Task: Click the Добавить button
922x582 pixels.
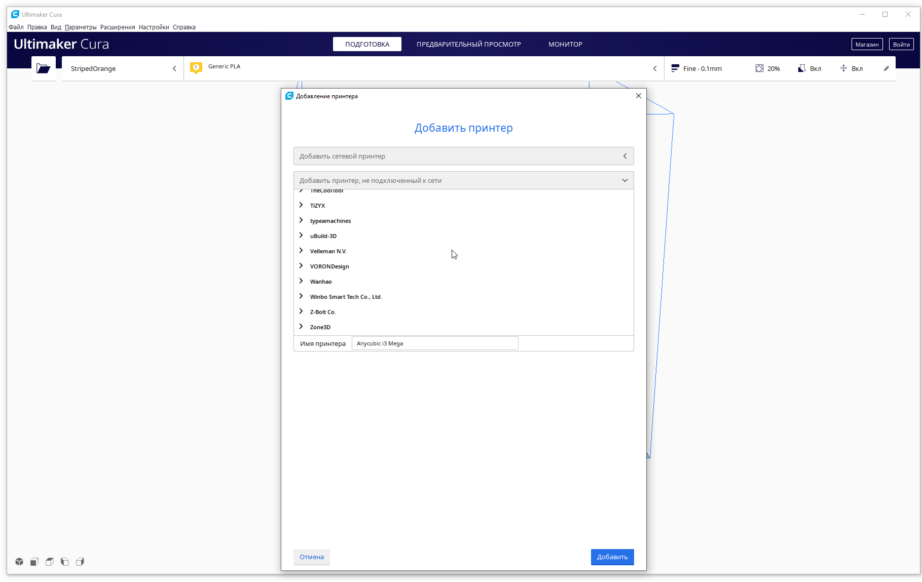Action: point(612,557)
